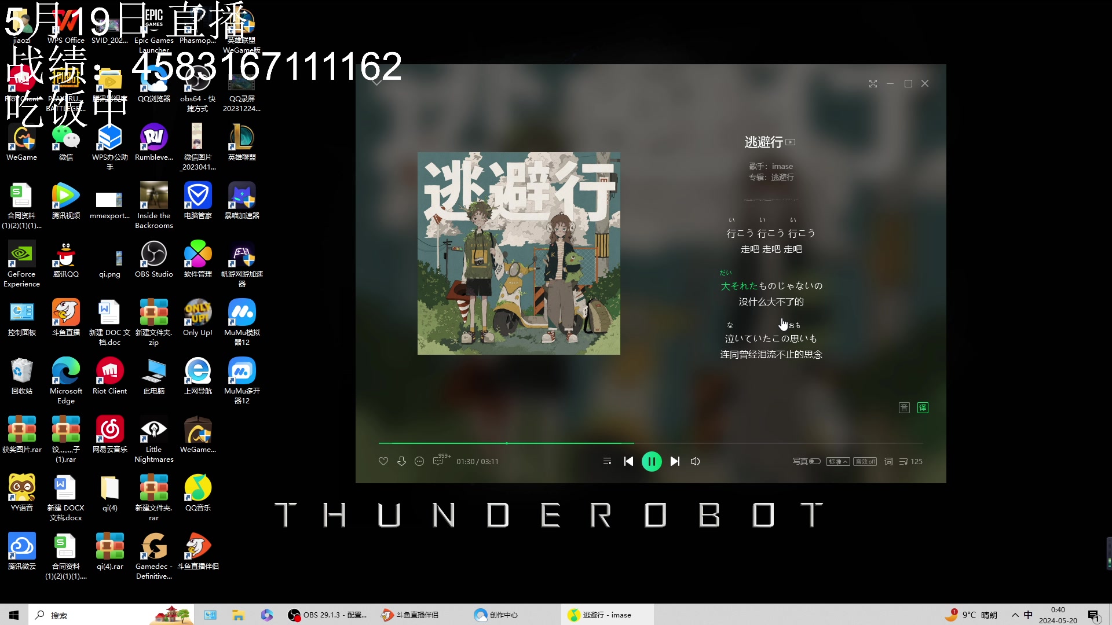Open File Explorer from the taskbar
Image resolution: width=1112 pixels, height=625 pixels.
[x=238, y=615]
